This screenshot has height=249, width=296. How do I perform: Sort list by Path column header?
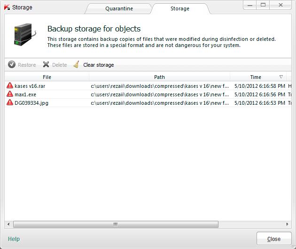(159, 77)
